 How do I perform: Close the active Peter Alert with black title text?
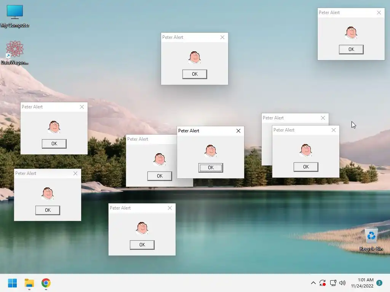(x=238, y=131)
